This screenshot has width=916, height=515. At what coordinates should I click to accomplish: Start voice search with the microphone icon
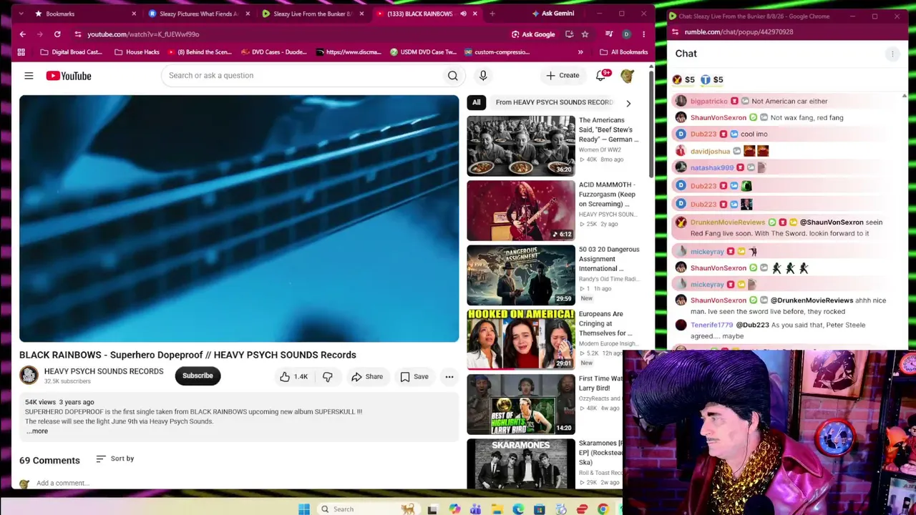[483, 75]
